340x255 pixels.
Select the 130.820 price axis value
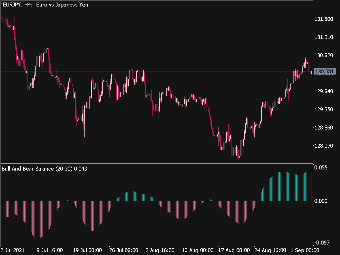[x=324, y=55]
